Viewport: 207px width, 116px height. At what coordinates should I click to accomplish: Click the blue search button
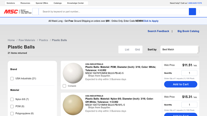pos(192,12)
